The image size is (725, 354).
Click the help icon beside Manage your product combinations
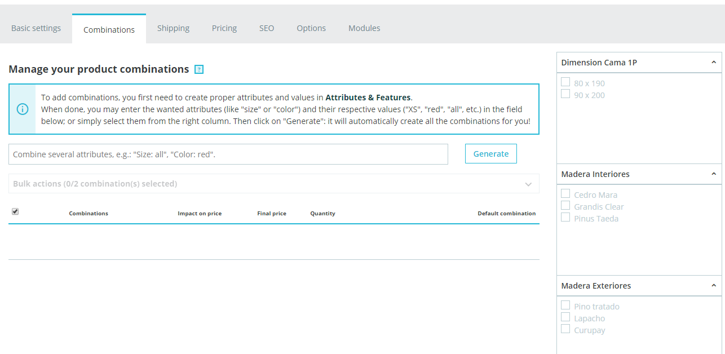(198, 69)
